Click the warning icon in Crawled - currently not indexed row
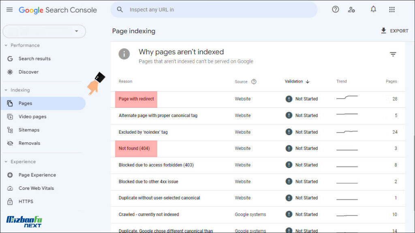The image size is (415, 233). [x=289, y=214]
